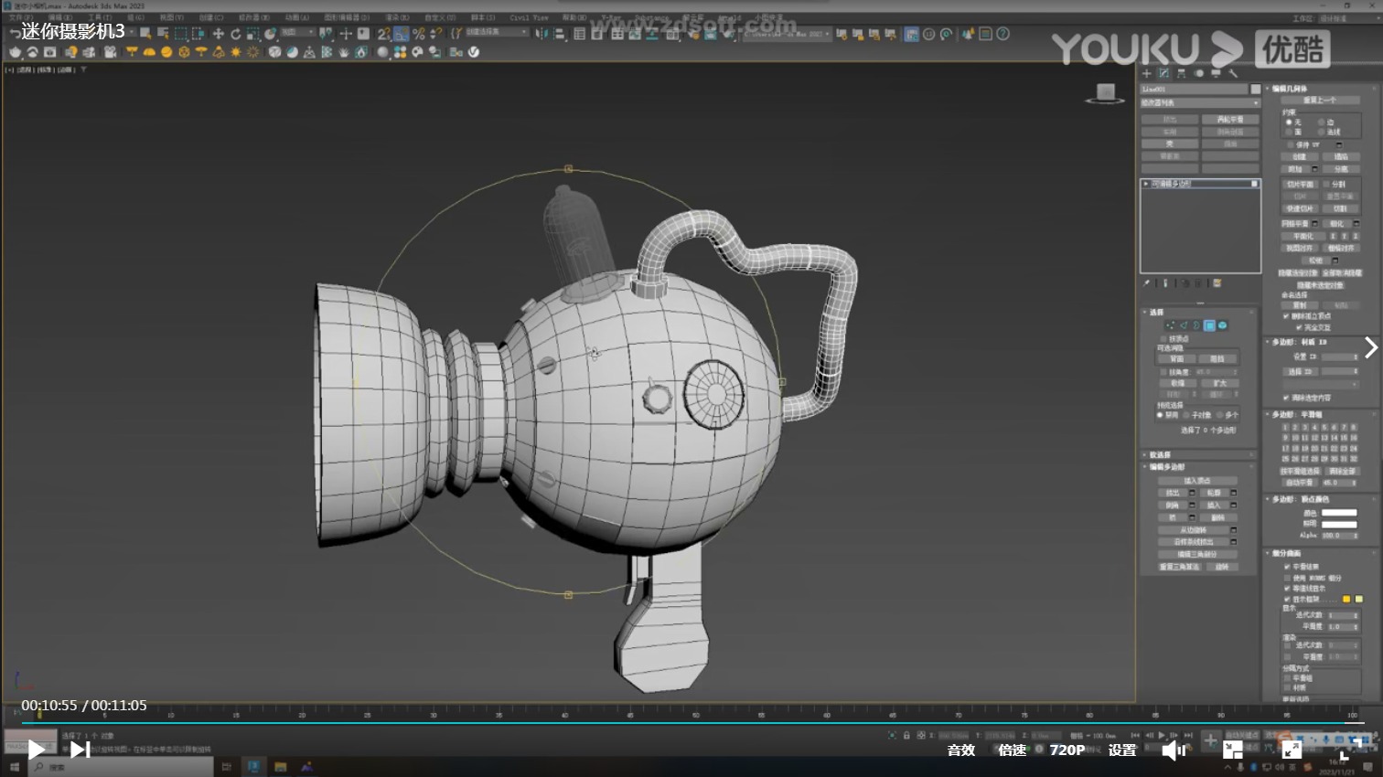The height and width of the screenshot is (777, 1383).
Task: Click the teapot primitive icon
Action: 15,52
